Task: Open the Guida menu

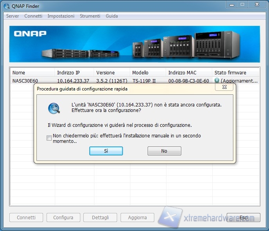Action: (112, 16)
